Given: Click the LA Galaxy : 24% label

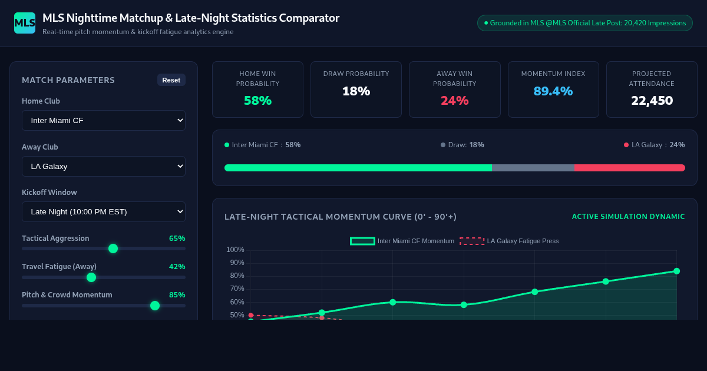Looking at the screenshot, I should (655, 145).
